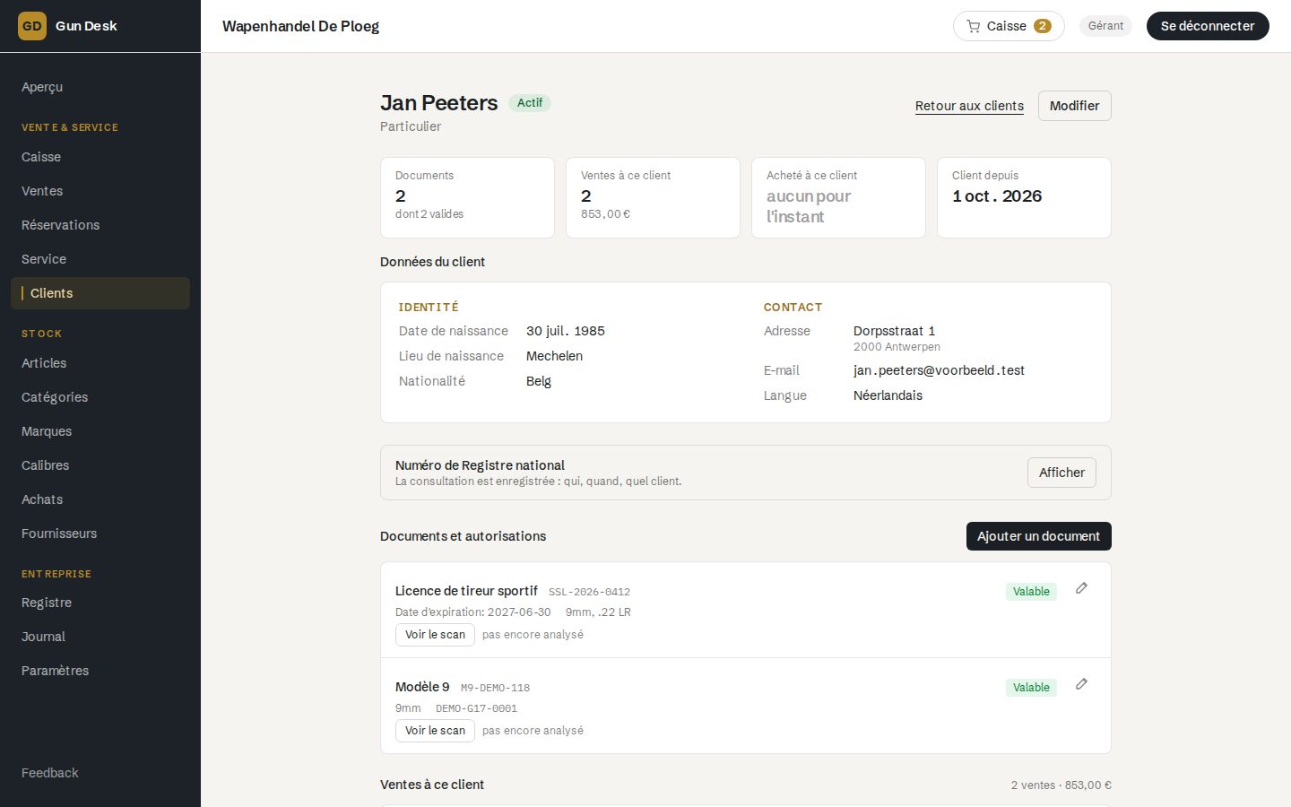1291x807 pixels.
Task: Click the address Dorpsstraat 1
Action: [894, 331]
